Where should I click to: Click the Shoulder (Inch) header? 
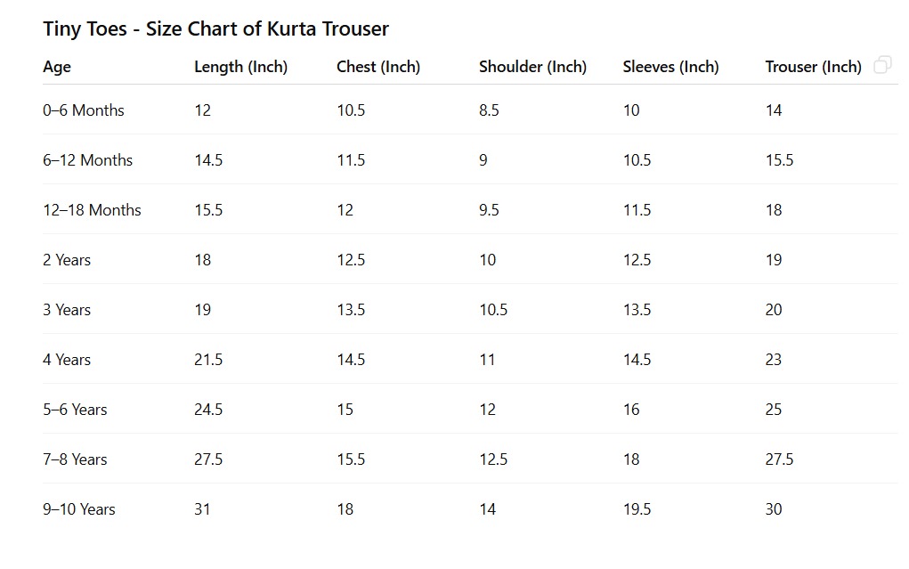click(532, 67)
